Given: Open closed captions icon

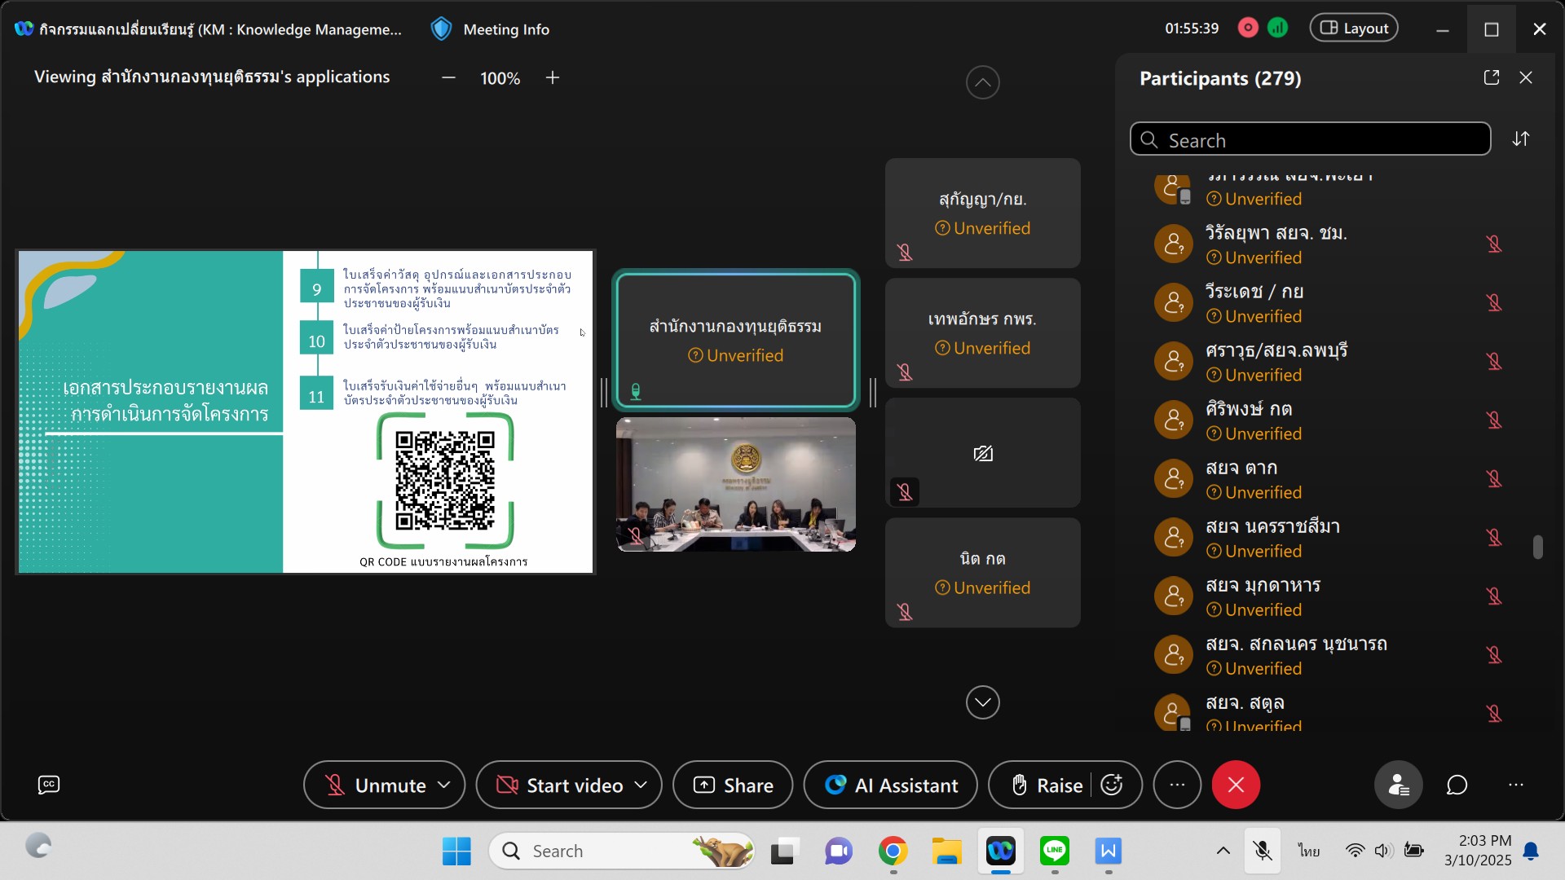Looking at the screenshot, I should [x=49, y=785].
